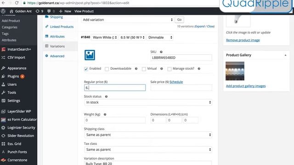Click the Go button
294x165 pixels.
tap(179, 20)
